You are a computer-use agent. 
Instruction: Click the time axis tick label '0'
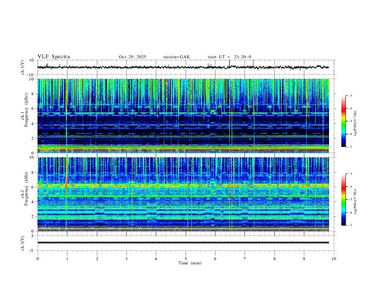pyautogui.click(x=38, y=259)
